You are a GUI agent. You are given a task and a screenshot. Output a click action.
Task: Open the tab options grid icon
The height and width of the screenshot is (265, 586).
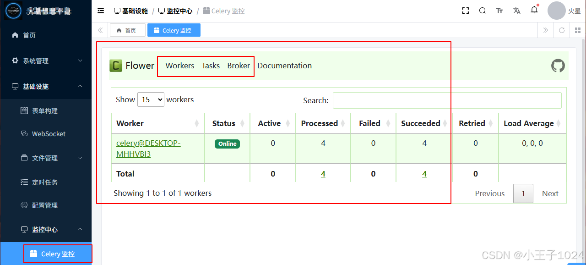point(578,30)
